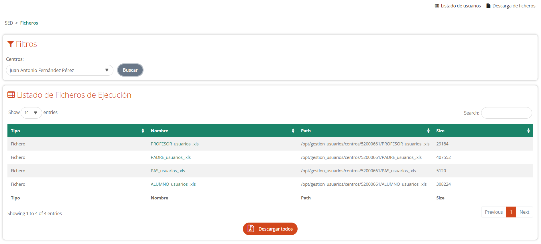Click the Ficheros breadcrumb
541x244 pixels.
(x=29, y=23)
